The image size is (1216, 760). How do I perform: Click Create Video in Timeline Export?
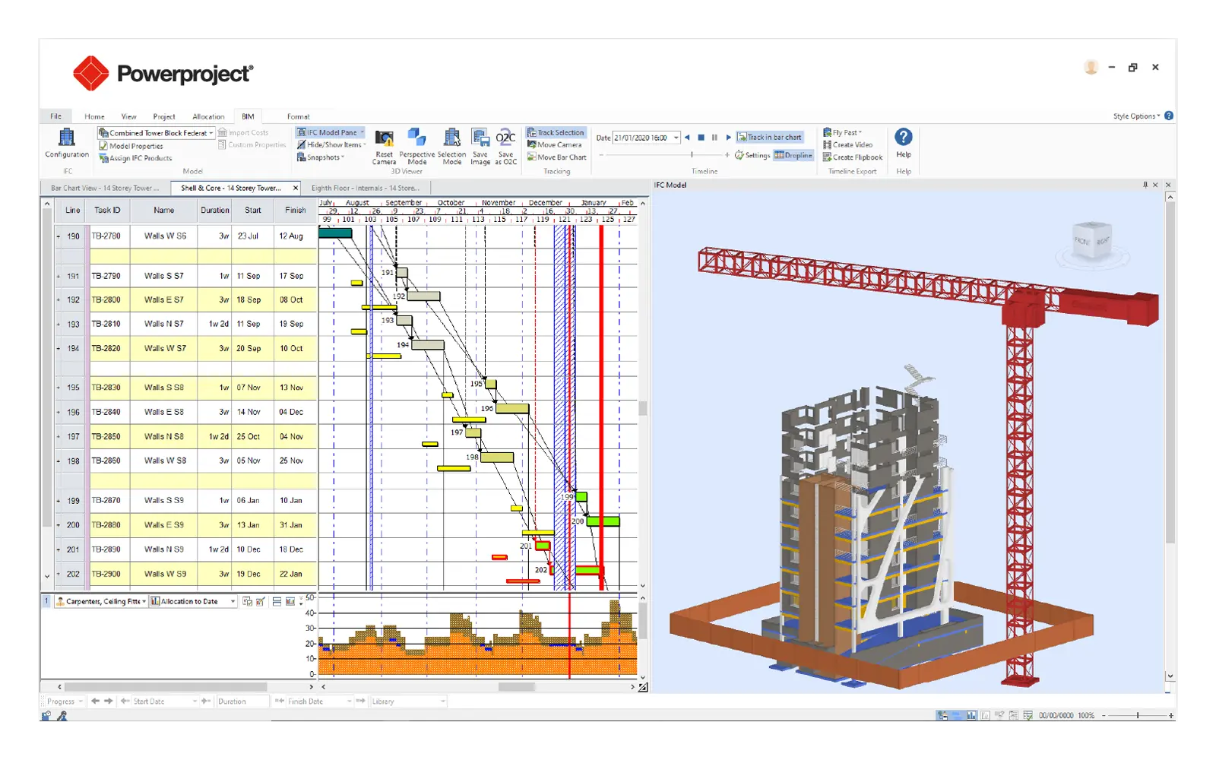[852, 144]
